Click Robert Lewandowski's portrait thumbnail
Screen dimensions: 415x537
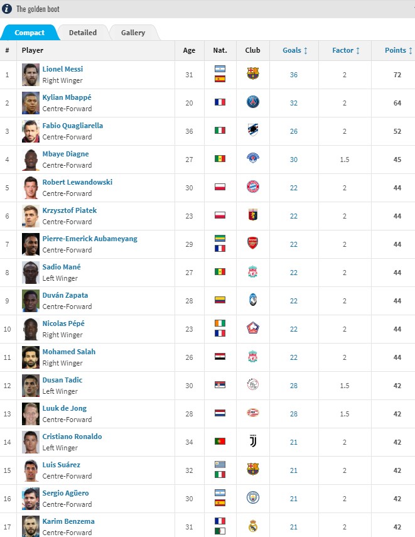[x=31, y=188]
